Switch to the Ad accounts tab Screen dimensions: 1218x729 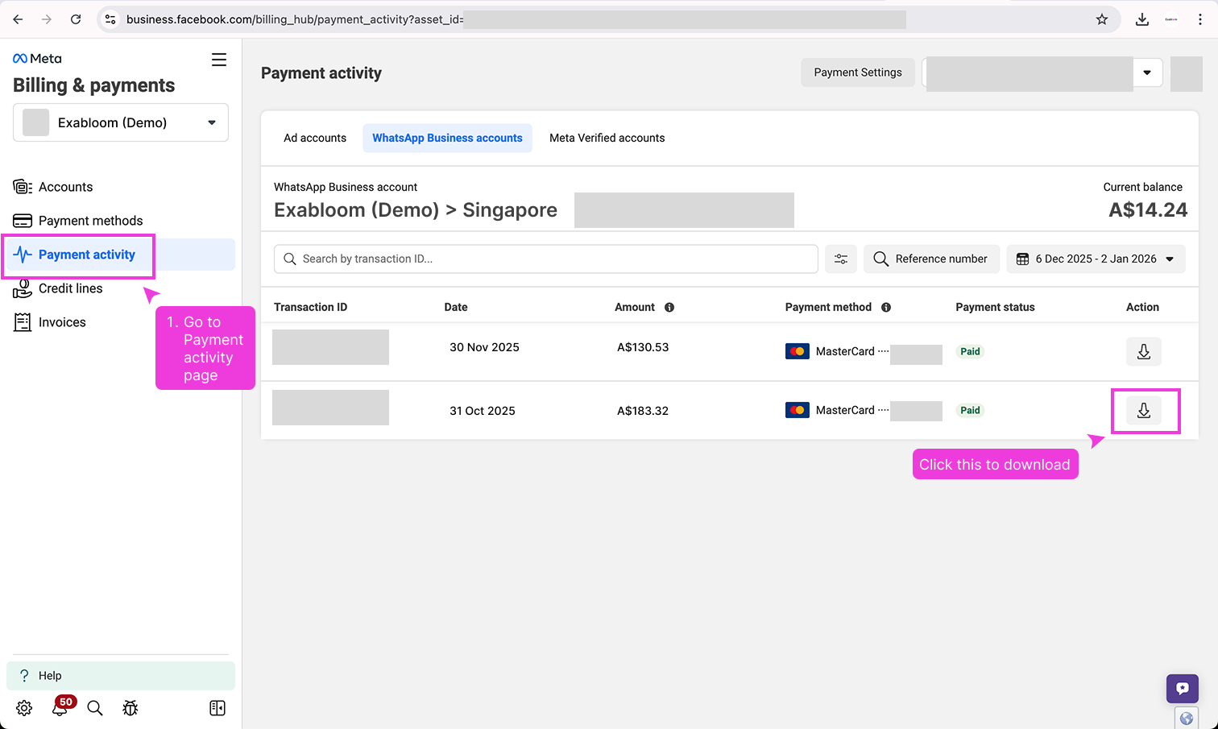coord(314,138)
